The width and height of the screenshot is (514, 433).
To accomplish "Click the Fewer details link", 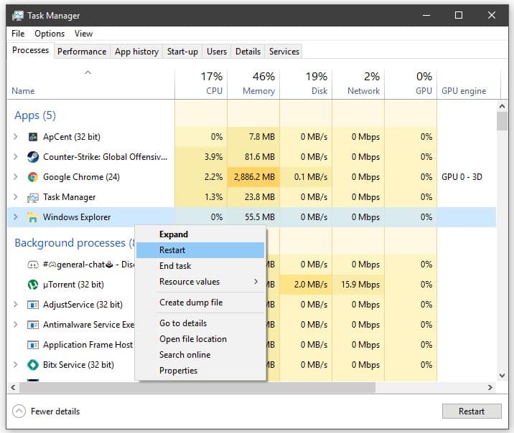I will (x=55, y=411).
